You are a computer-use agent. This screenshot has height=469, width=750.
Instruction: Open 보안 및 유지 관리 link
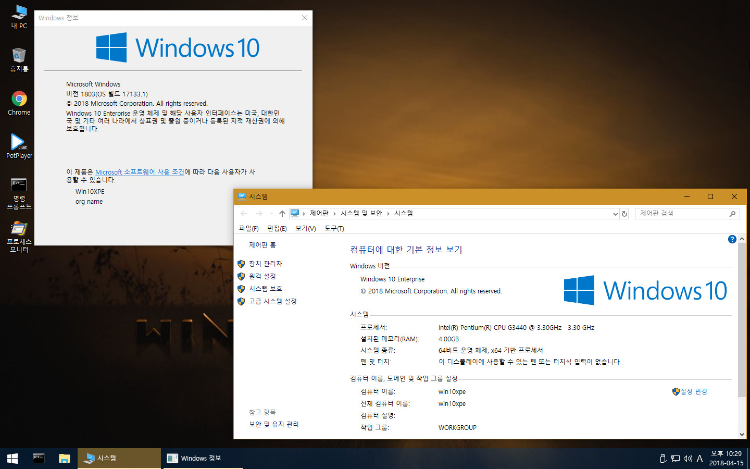point(273,424)
